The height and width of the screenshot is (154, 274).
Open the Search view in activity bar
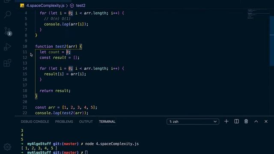pos(8,15)
